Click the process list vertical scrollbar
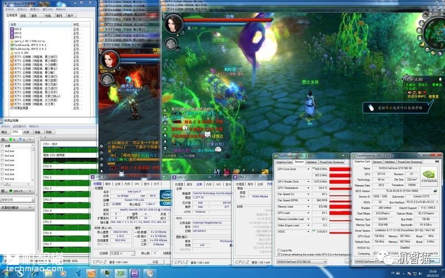This screenshot has width=445, height=278. pos(33,162)
